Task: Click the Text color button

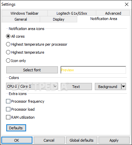Action: (76, 86)
